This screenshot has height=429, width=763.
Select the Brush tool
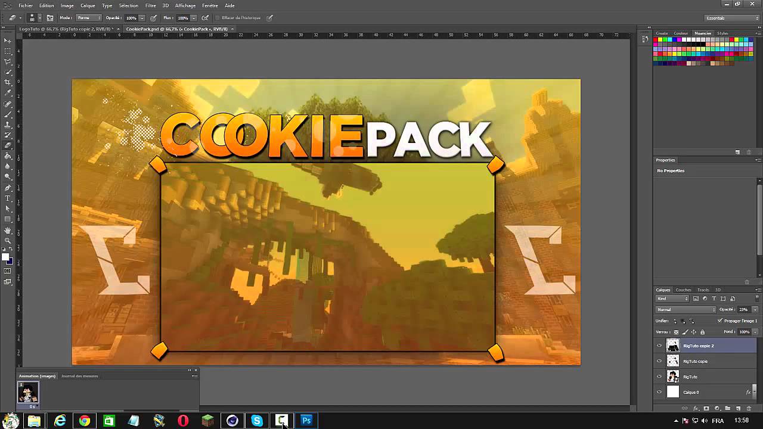pyautogui.click(x=8, y=114)
